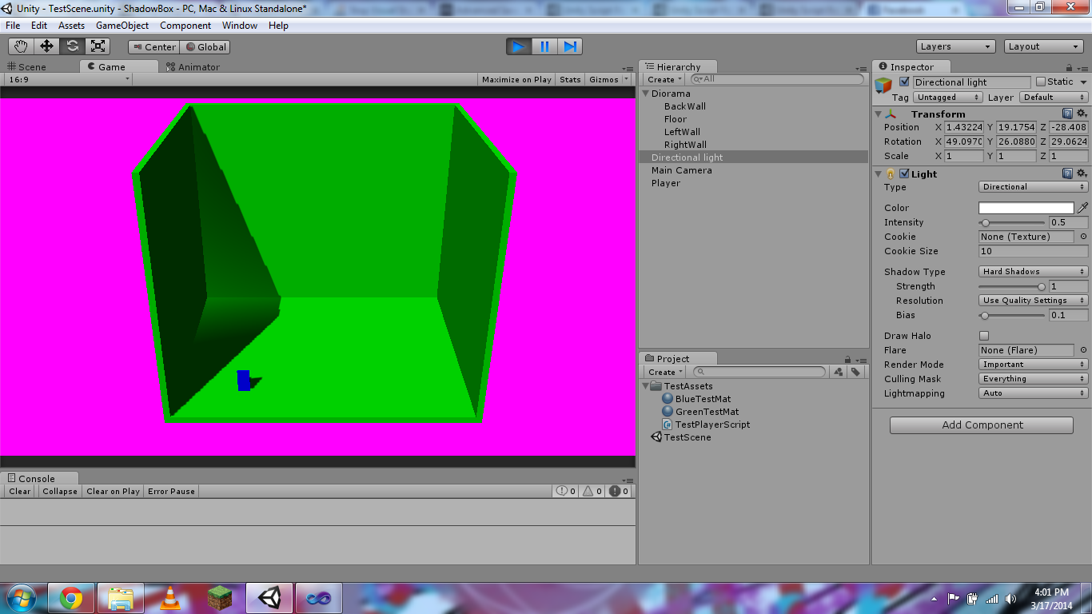Open the light Type dropdown

coord(1034,187)
